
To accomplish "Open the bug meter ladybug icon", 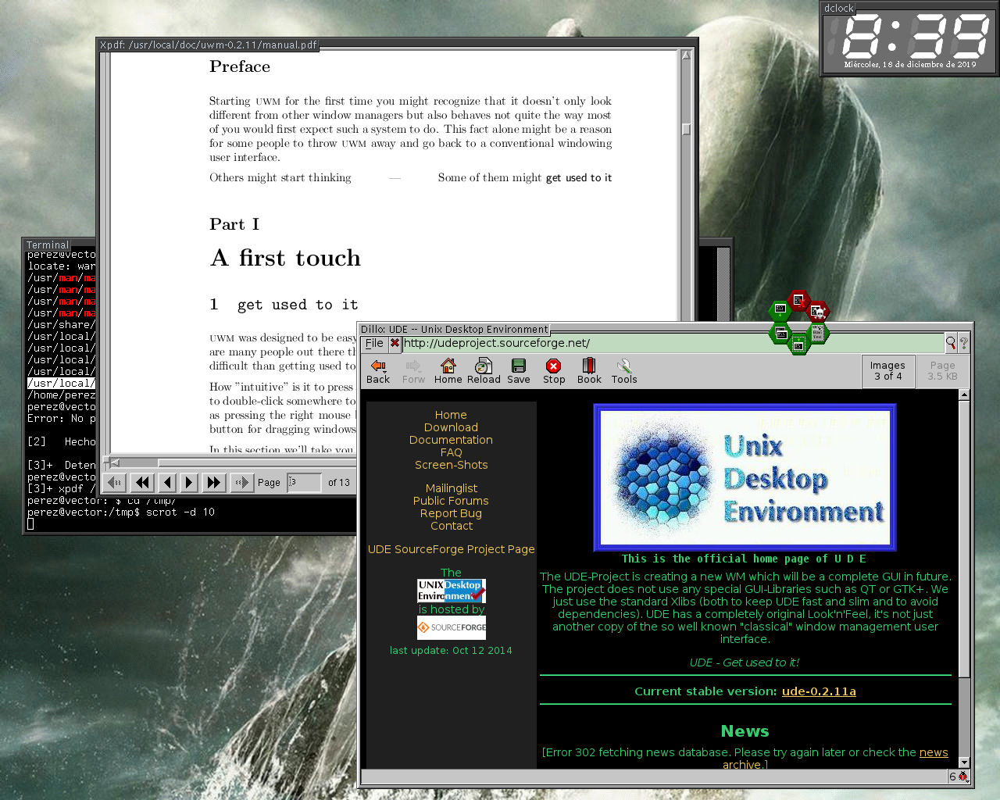I will point(963,777).
